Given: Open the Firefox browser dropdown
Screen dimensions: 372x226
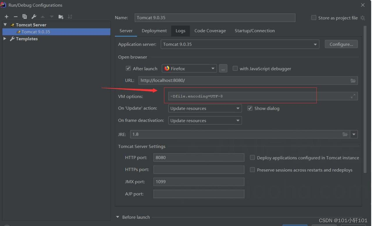Looking at the screenshot, I should click(x=189, y=69).
